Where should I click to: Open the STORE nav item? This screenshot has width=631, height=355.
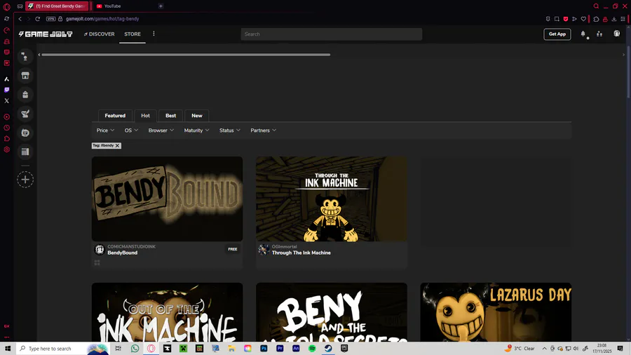pos(133,34)
